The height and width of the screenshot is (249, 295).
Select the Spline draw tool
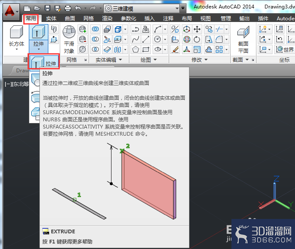[x=136, y=39]
